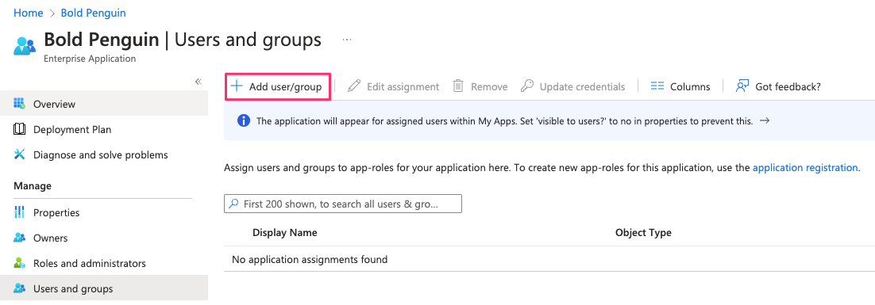Image resolution: width=875 pixels, height=305 pixels.
Task: Click the info banner message text
Action: pyautogui.click(x=504, y=120)
